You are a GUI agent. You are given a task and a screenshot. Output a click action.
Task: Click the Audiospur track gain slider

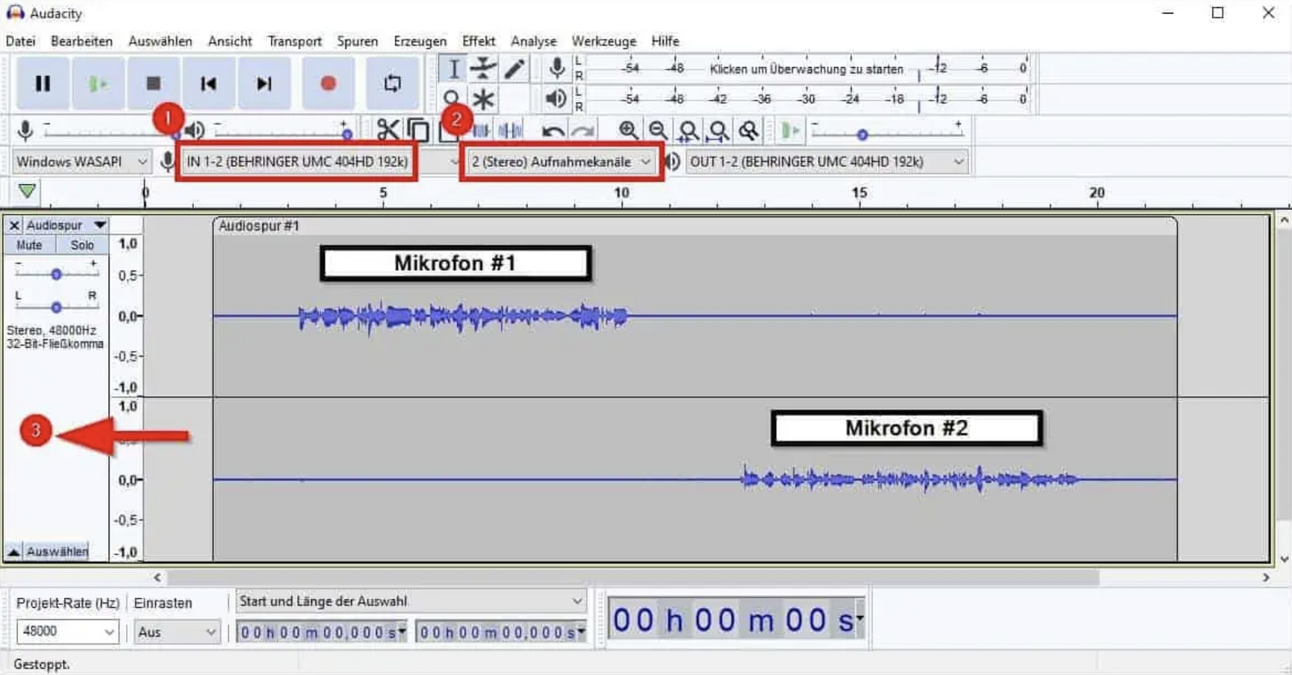[56, 274]
